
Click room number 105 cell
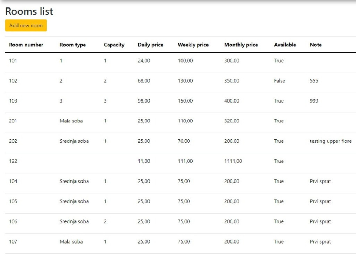point(13,201)
